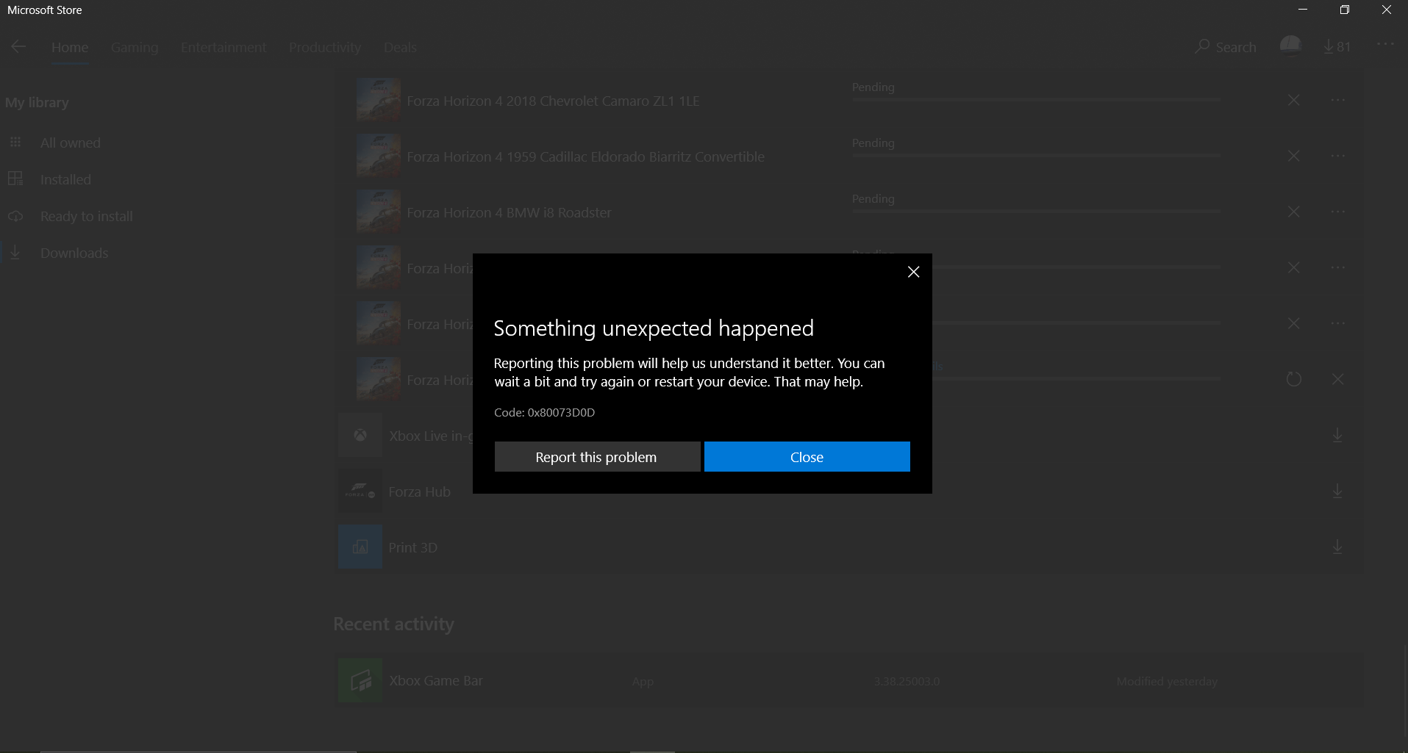The image size is (1408, 753).
Task: Open Forza Hub title text
Action: point(420,491)
